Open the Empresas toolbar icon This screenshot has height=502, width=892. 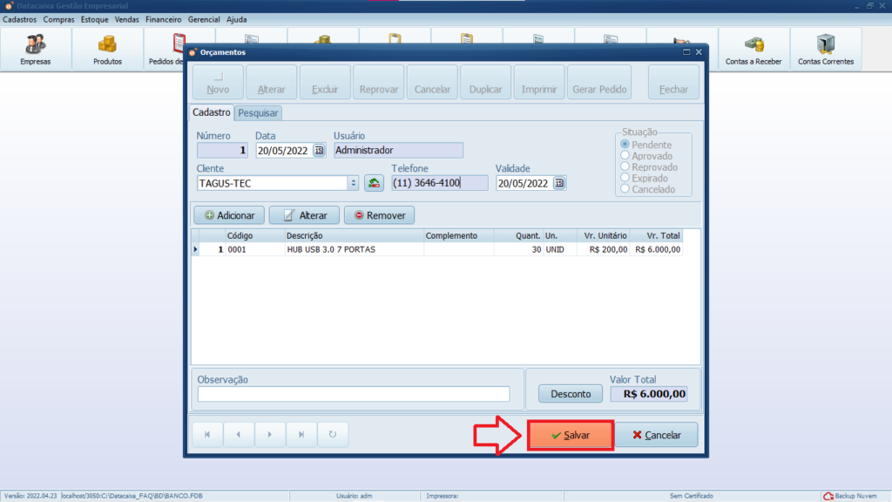coord(36,49)
